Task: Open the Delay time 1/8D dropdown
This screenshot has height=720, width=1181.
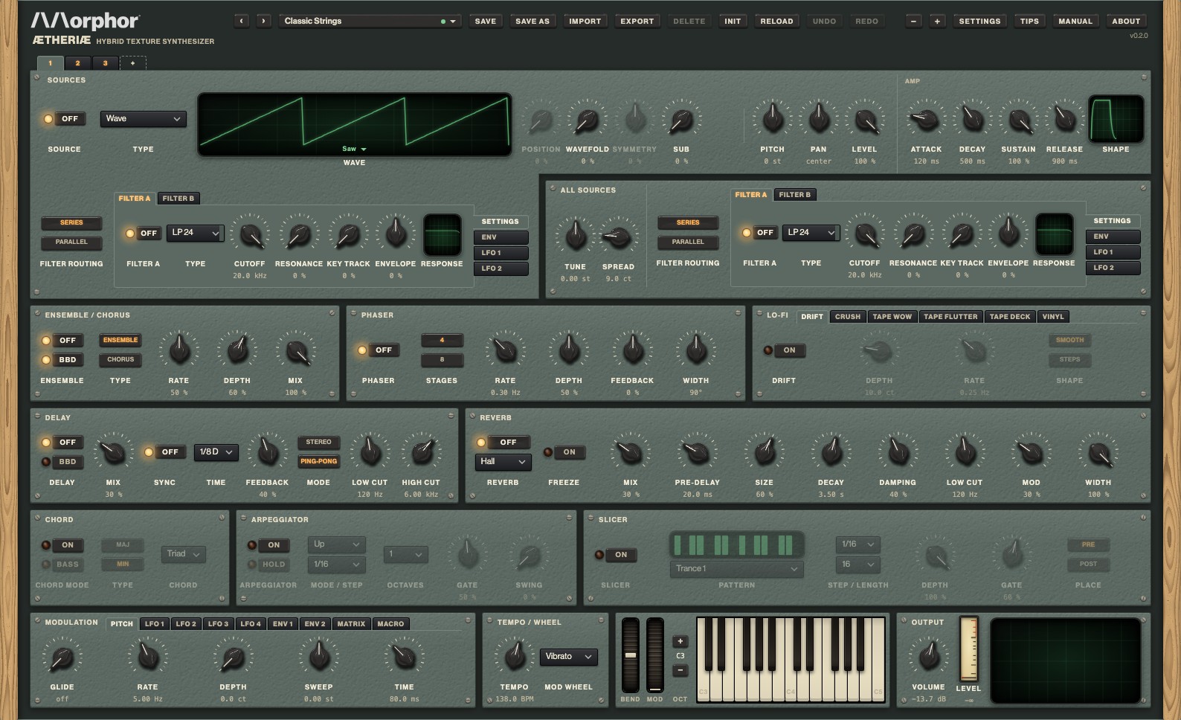Action: (216, 451)
